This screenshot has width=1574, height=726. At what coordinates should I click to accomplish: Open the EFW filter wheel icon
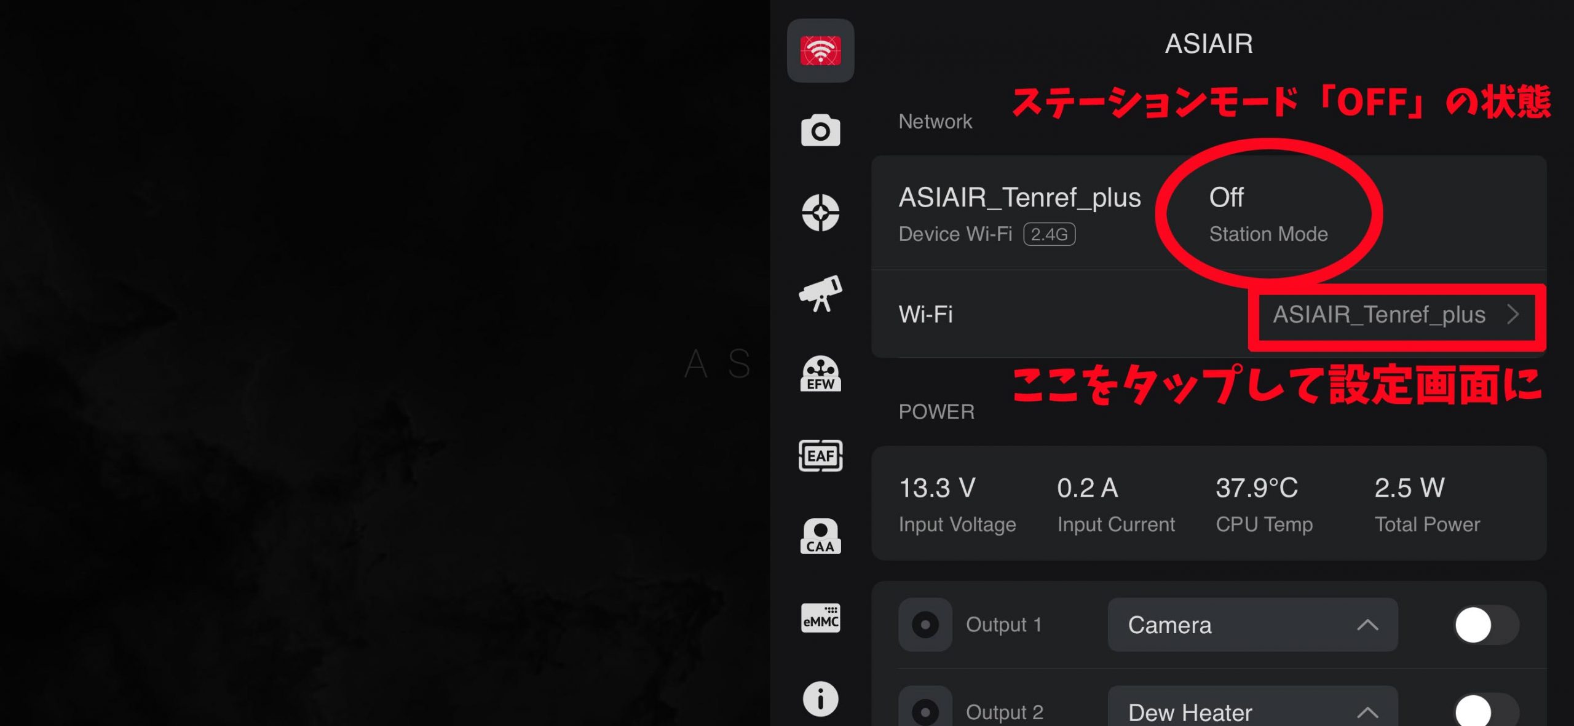820,374
